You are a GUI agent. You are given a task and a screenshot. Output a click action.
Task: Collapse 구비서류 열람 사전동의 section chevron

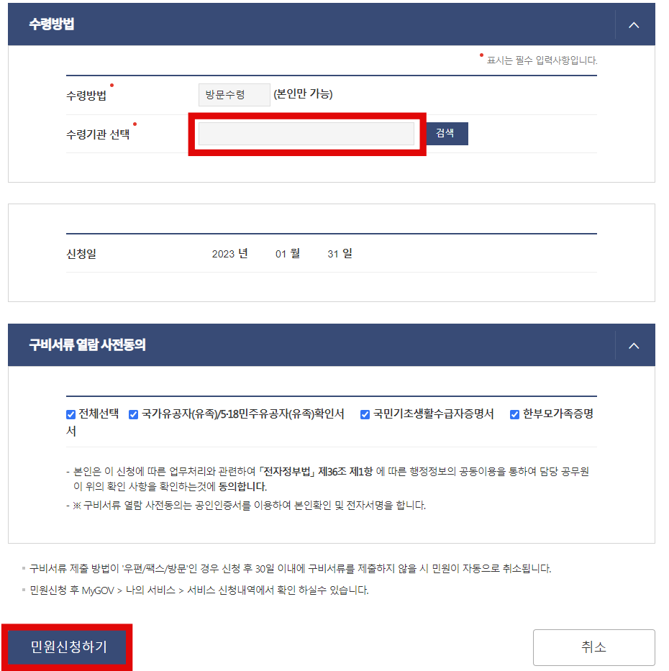click(634, 346)
